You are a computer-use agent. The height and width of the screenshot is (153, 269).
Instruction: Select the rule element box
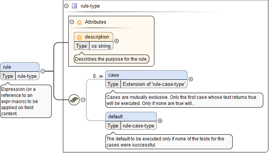point(20,67)
